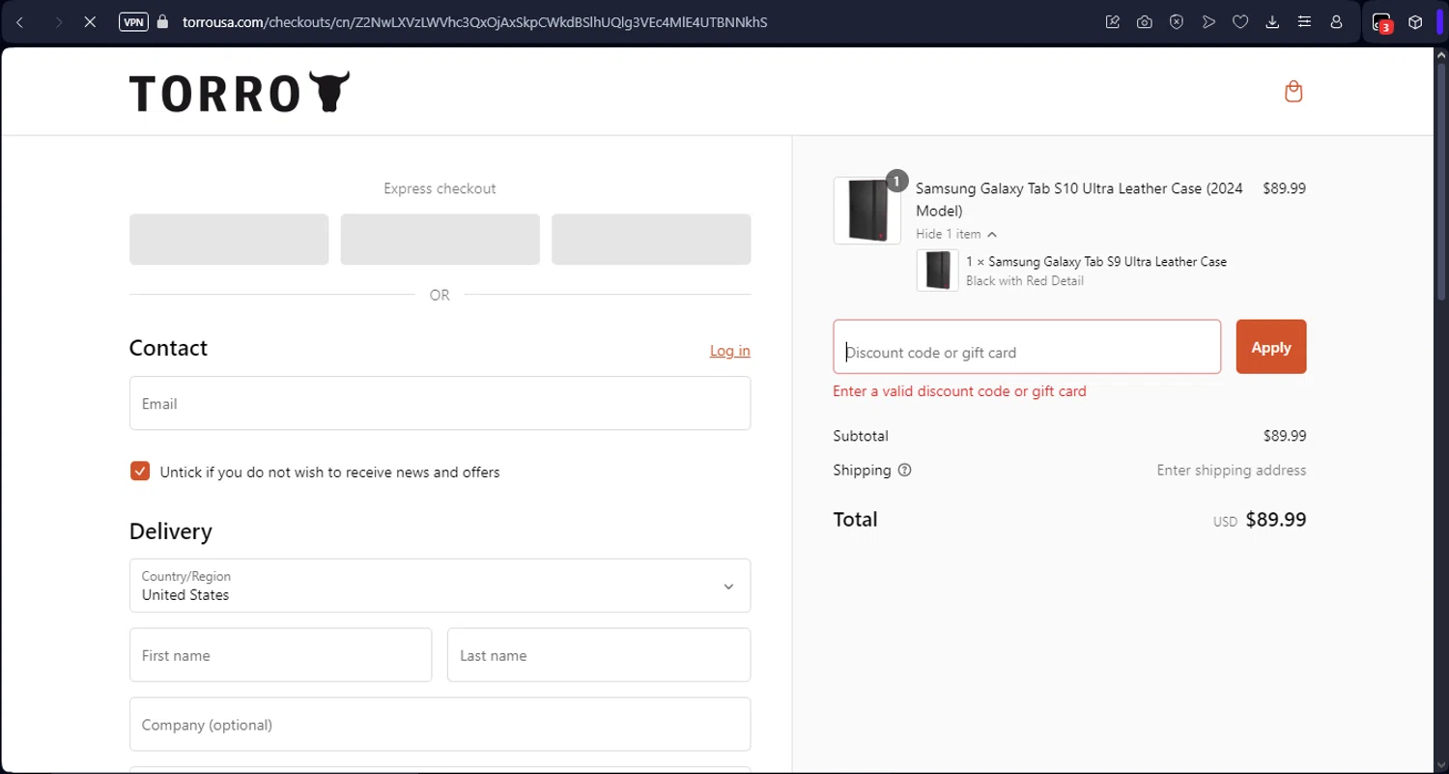Screen dimensions: 1449x774
Task: Focus the First name field
Action: (x=280, y=655)
